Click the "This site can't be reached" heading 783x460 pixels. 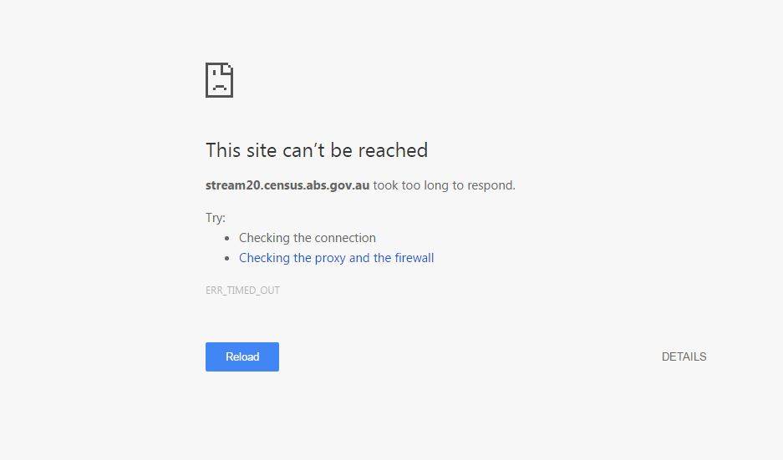317,150
